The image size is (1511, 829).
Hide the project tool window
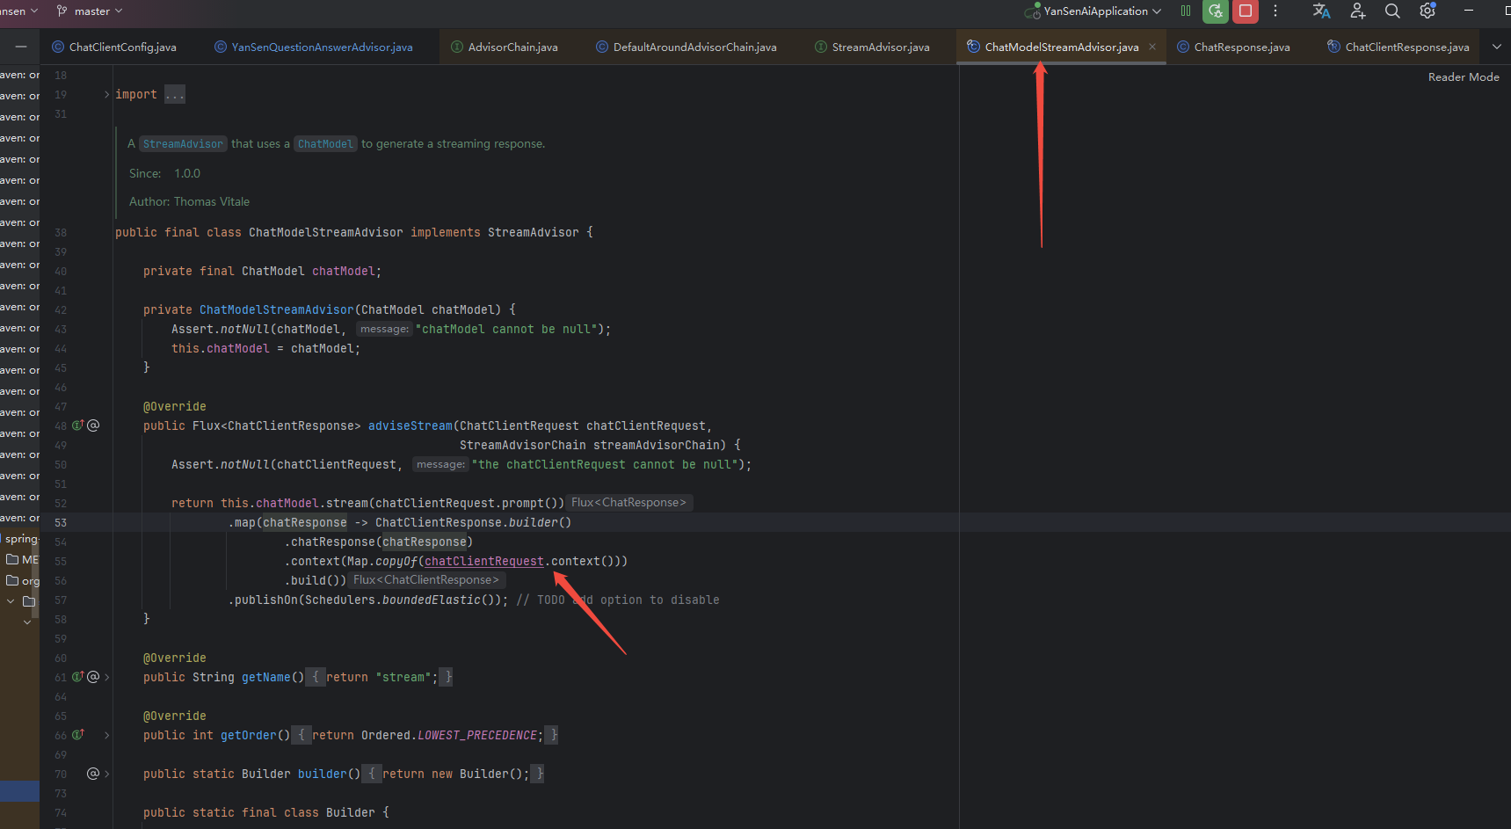21,47
